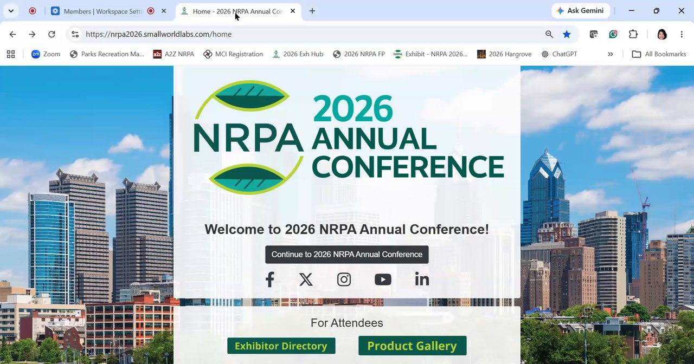Open the zoom magnifier icon in address bar

point(549,34)
